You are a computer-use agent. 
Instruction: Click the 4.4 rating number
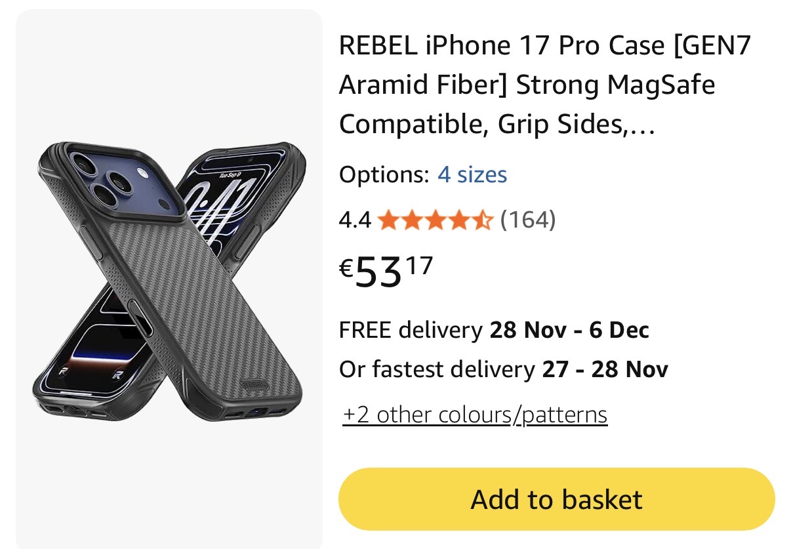point(355,220)
